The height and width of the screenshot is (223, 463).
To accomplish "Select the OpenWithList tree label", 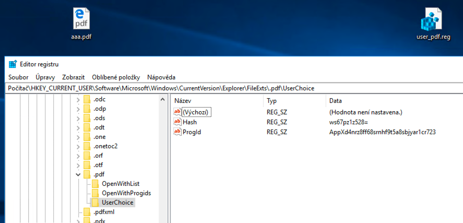I will coord(121,184).
